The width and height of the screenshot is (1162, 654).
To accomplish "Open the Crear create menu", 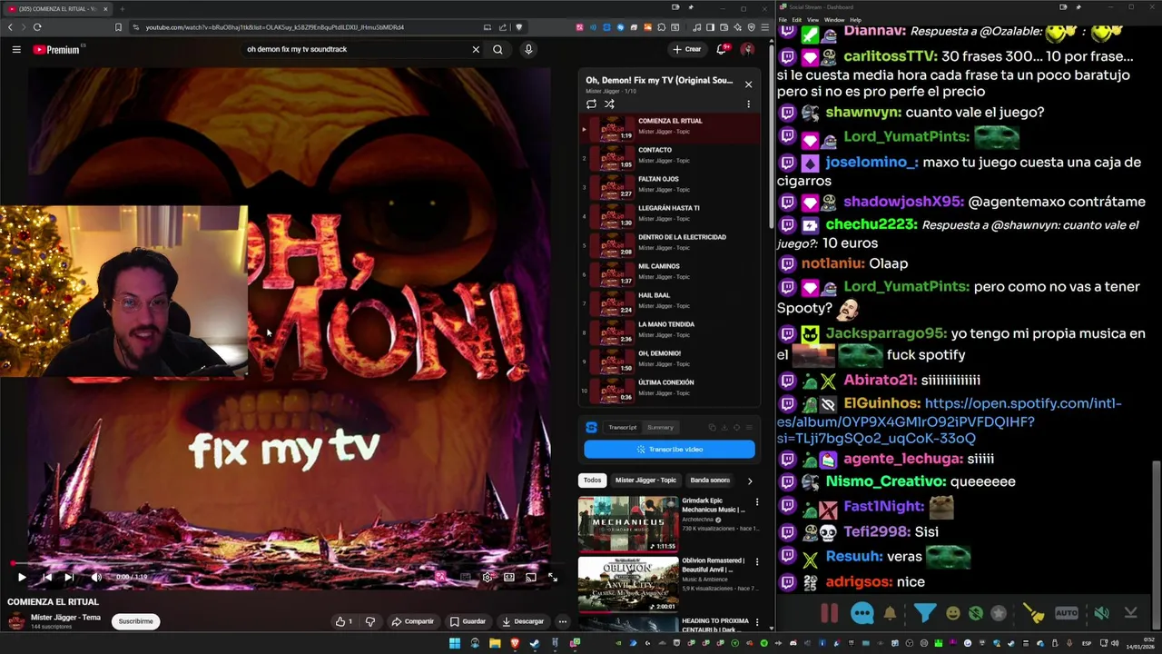I will pyautogui.click(x=687, y=49).
